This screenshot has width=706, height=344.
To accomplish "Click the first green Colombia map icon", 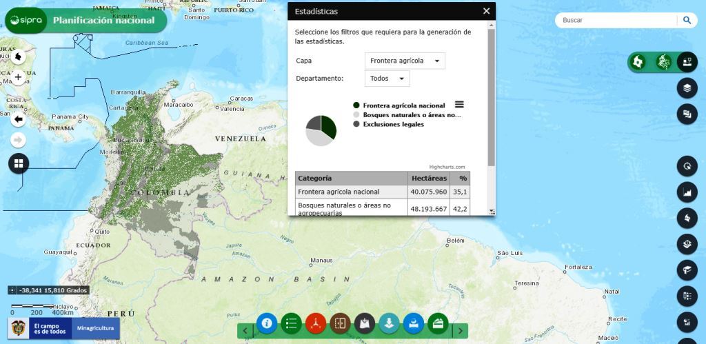I will 638,61.
